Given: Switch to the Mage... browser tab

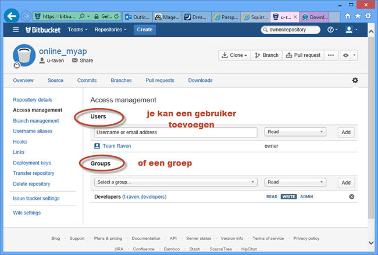Looking at the screenshot, I should 167,17.
